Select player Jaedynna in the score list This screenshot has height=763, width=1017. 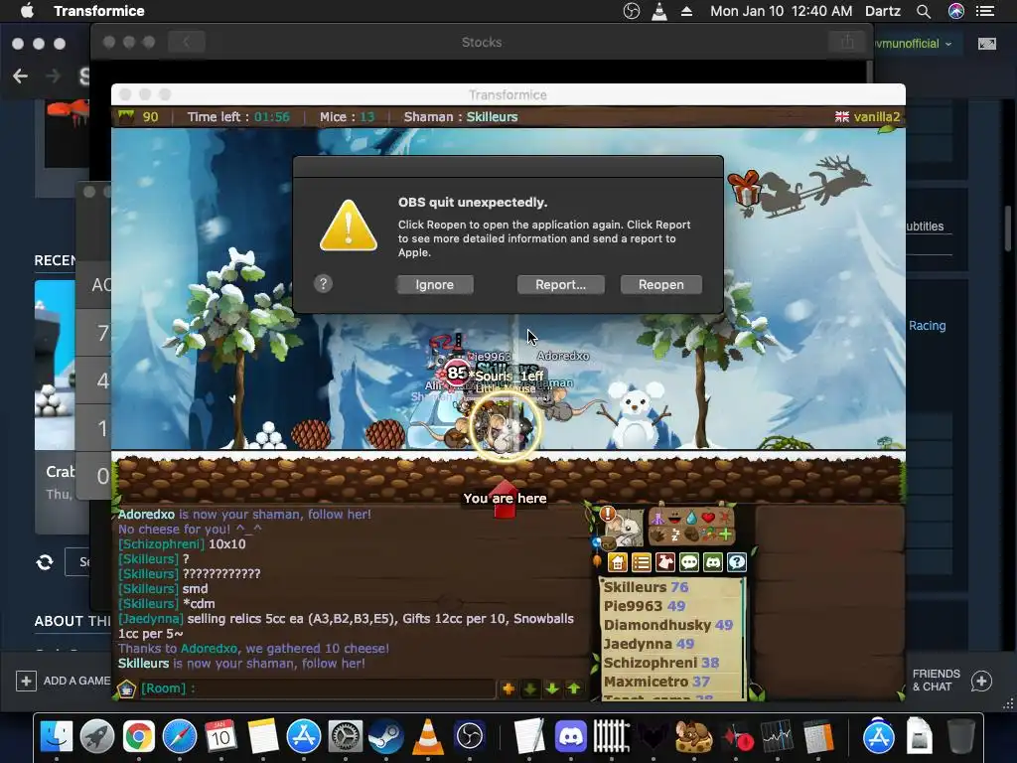[x=671, y=644]
